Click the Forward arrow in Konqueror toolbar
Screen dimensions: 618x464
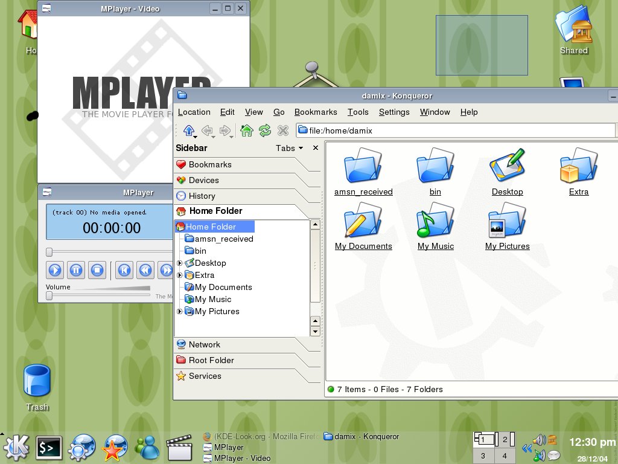225,130
